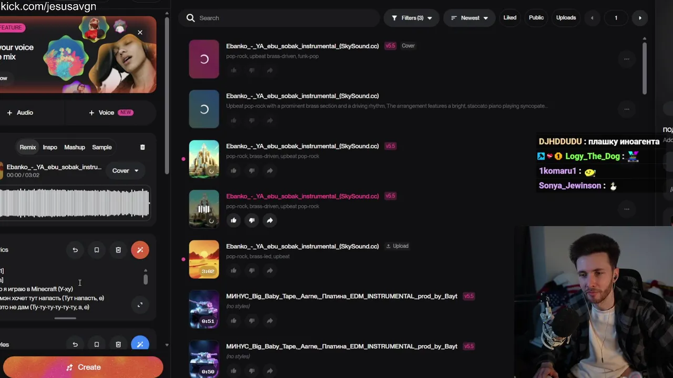
Task: Clear styles with trash icon
Action: coord(118,344)
